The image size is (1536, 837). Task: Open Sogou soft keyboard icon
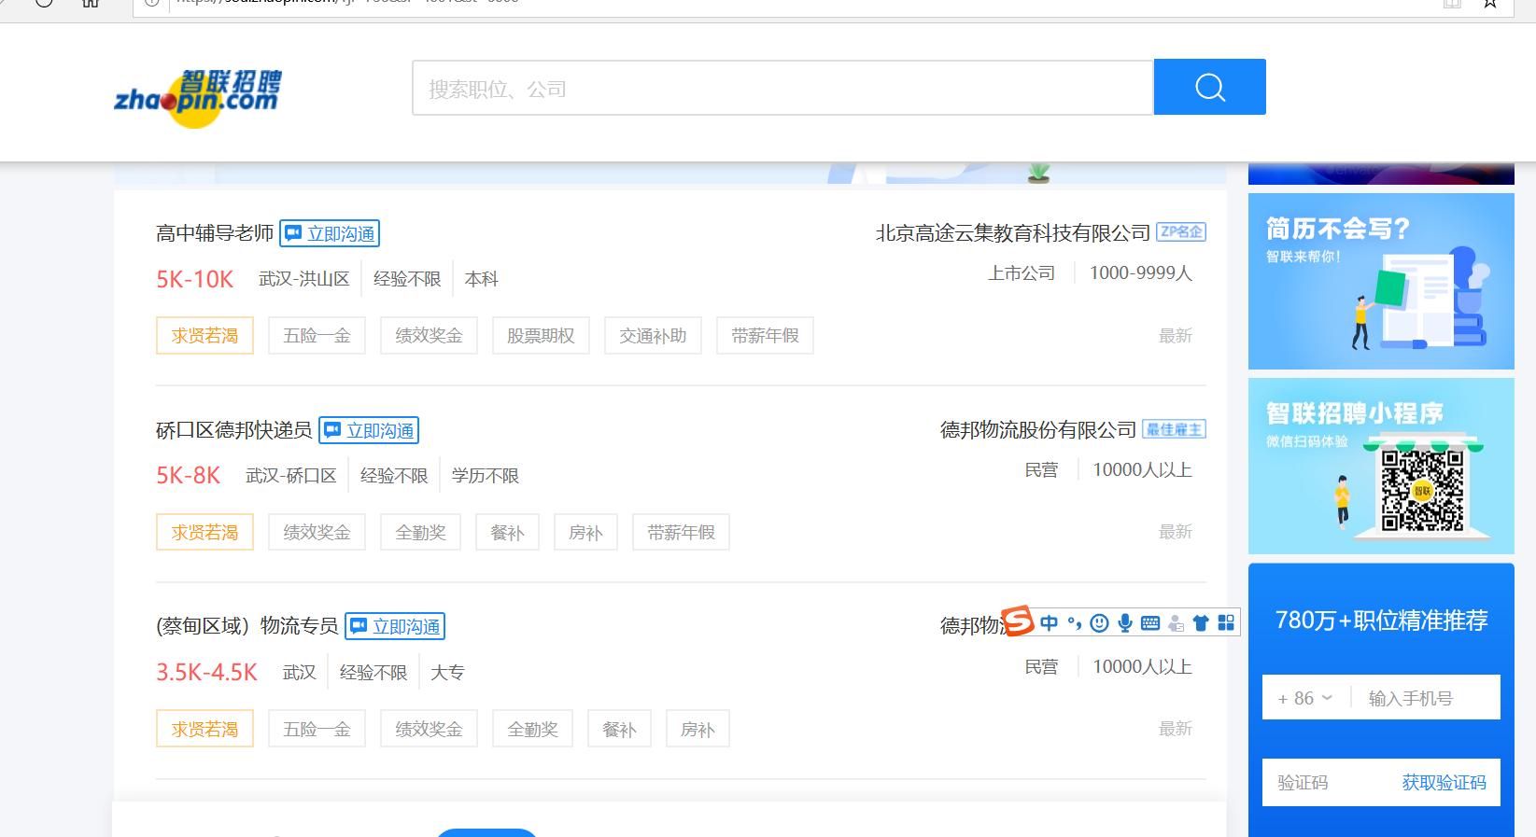tap(1150, 622)
